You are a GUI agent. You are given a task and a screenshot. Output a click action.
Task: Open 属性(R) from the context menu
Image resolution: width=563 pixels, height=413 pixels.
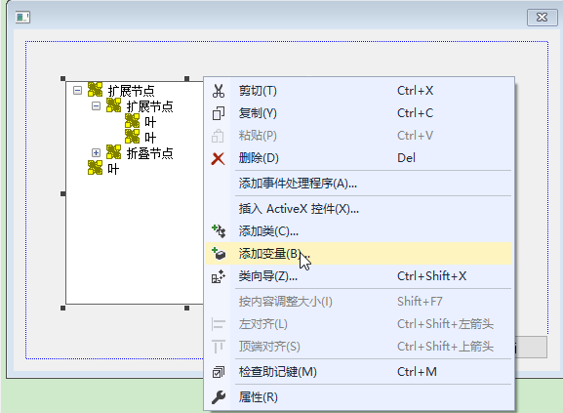pos(359,397)
